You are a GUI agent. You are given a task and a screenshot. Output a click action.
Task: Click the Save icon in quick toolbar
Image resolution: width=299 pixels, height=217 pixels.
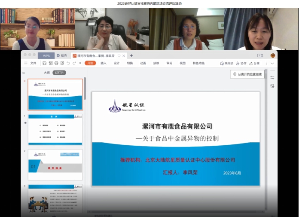45,63
